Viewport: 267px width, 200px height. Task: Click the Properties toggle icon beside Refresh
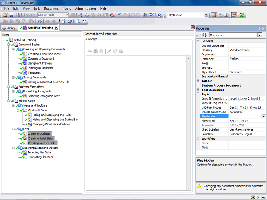[x=234, y=15]
